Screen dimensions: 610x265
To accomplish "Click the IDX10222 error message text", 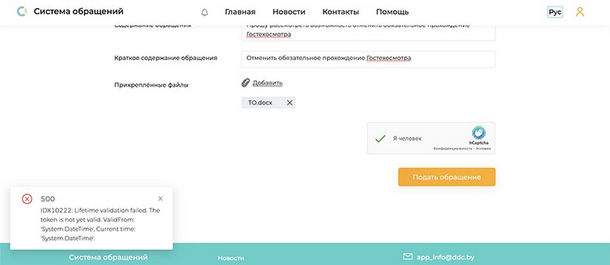I will point(100,224).
